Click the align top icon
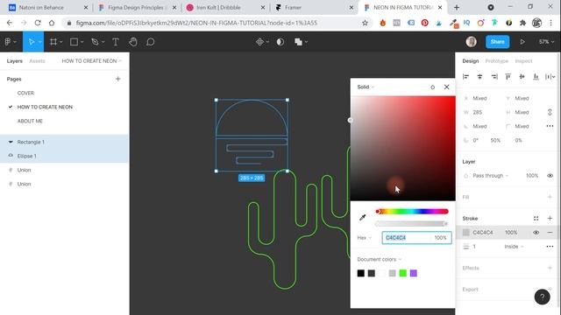Viewport: 561px width, 315px height. pyautogui.click(x=508, y=76)
